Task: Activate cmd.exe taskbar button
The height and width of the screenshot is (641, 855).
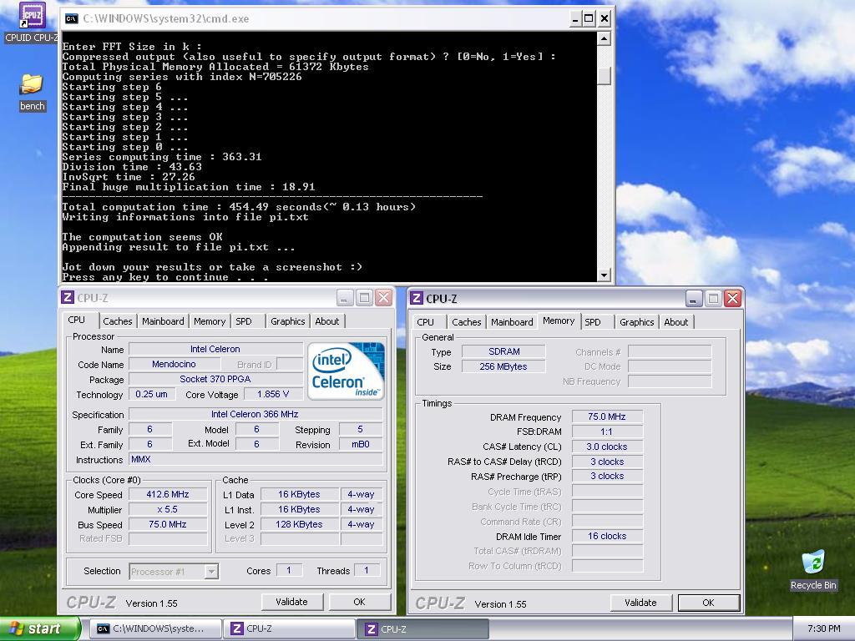Action: pos(154,628)
